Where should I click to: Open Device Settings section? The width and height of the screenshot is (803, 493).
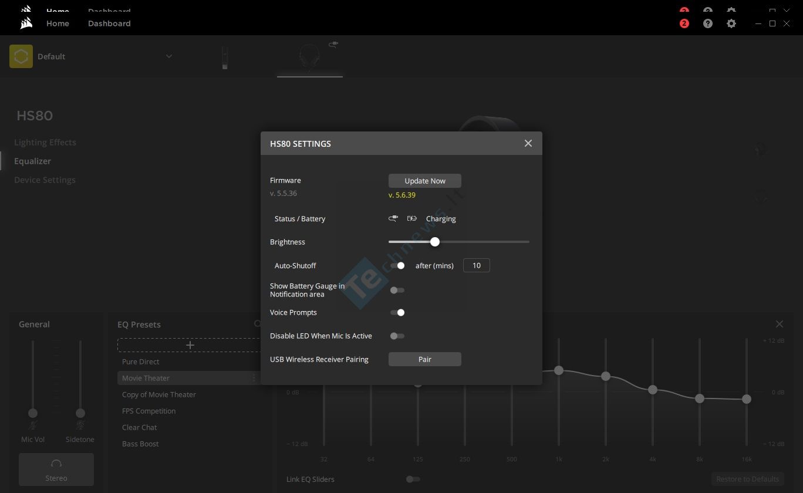[45, 180]
